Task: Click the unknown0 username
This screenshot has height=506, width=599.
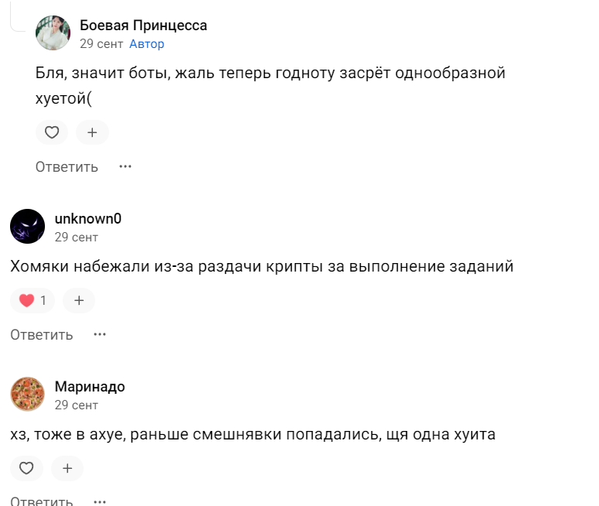Action: pos(88,219)
